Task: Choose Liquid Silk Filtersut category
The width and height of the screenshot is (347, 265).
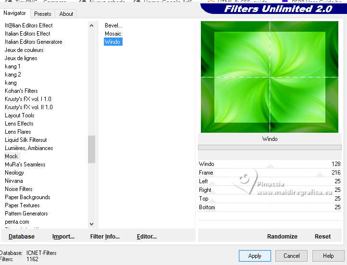Action: pos(25,140)
